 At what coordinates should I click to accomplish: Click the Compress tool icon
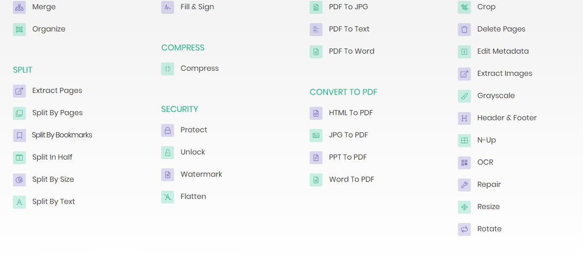[168, 69]
